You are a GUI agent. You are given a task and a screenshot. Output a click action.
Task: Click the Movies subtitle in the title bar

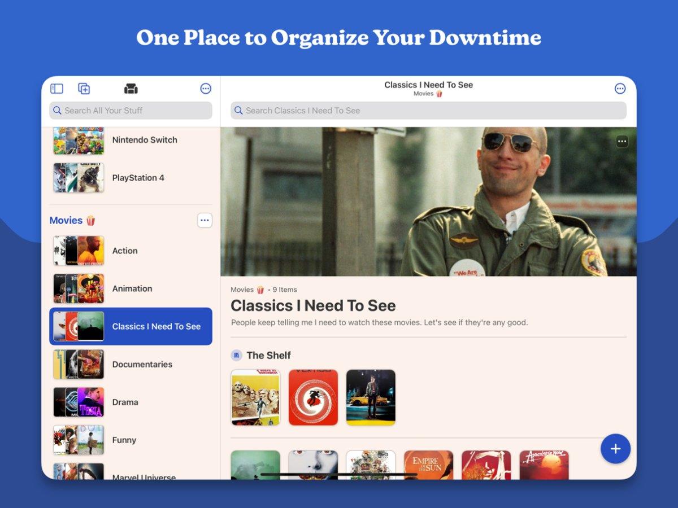pyautogui.click(x=428, y=94)
